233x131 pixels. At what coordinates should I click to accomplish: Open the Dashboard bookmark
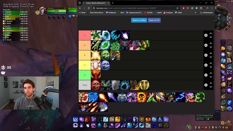click(111, 13)
